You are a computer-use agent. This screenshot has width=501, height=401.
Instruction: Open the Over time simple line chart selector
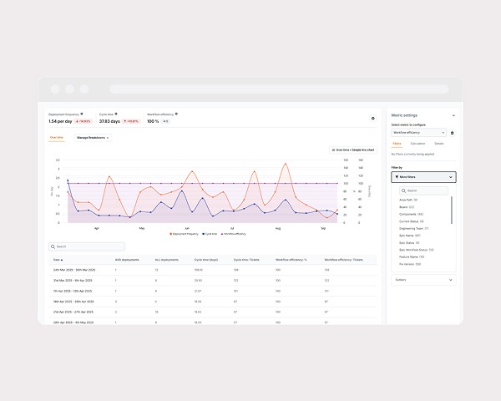pos(353,150)
